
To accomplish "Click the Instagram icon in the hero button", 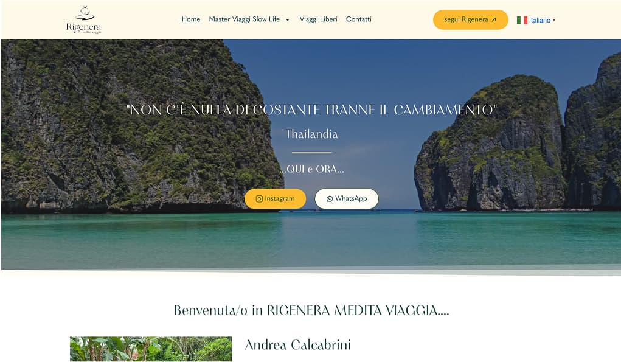I will (x=260, y=199).
